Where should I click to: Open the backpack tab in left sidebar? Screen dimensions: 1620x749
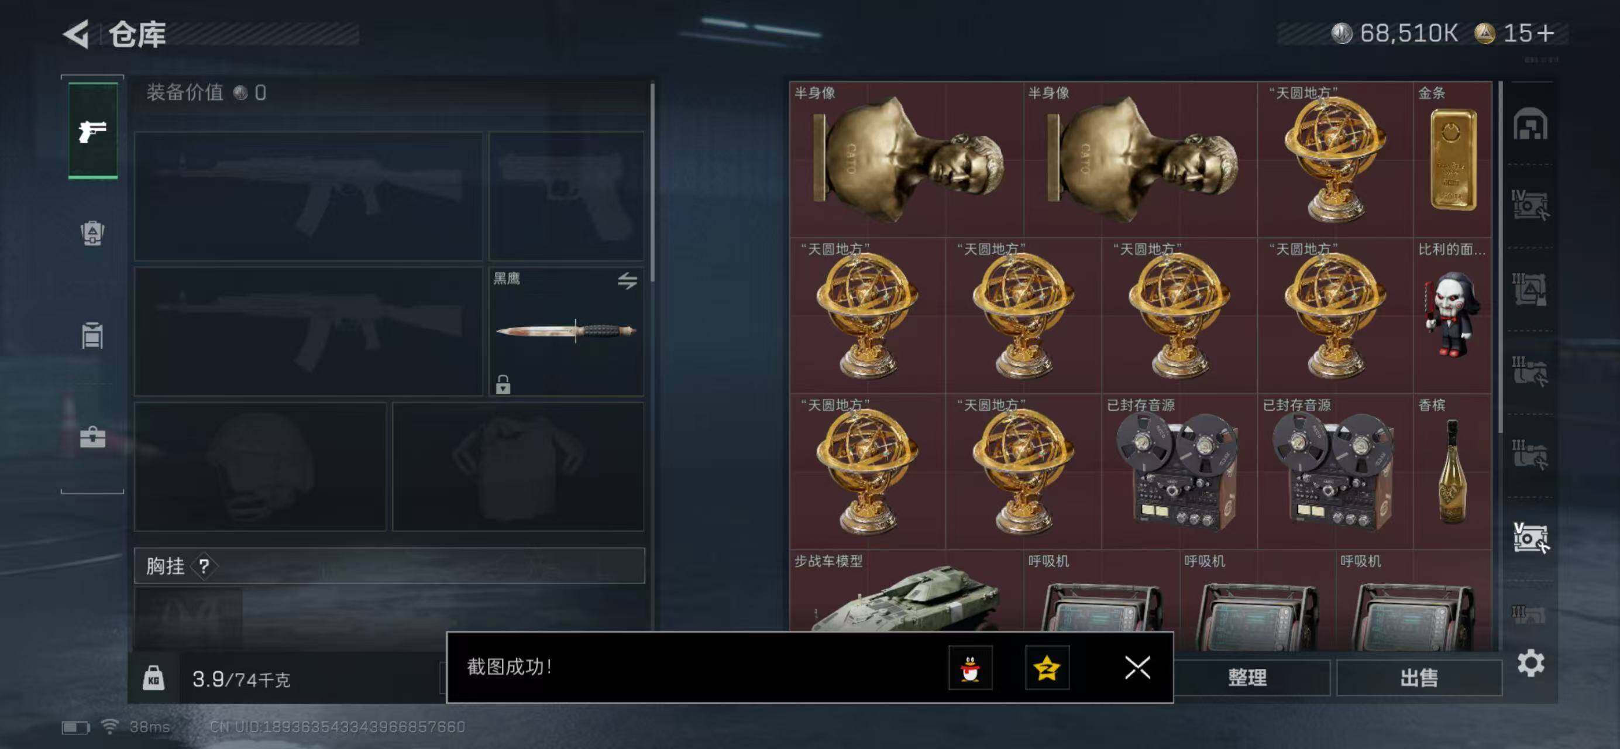(x=92, y=233)
